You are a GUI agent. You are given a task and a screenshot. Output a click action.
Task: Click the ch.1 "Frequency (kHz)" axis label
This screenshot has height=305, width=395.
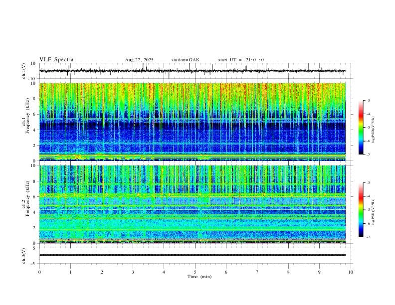[27, 116]
